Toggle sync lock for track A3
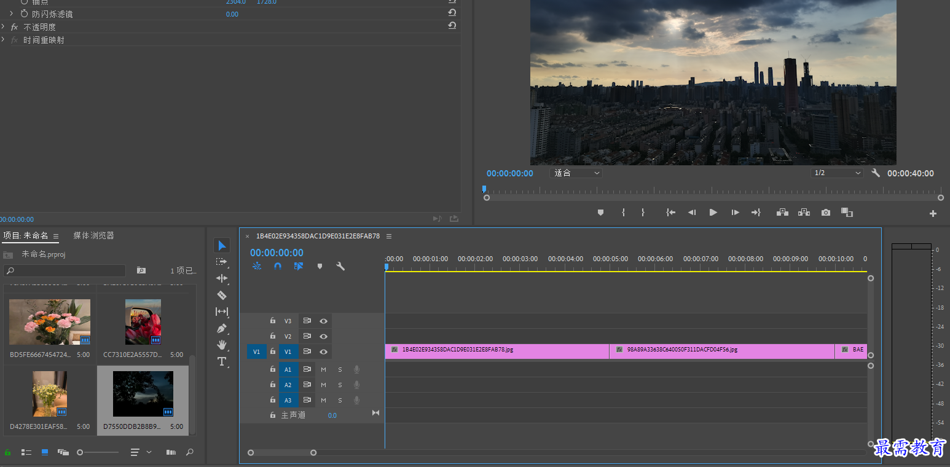 point(307,400)
